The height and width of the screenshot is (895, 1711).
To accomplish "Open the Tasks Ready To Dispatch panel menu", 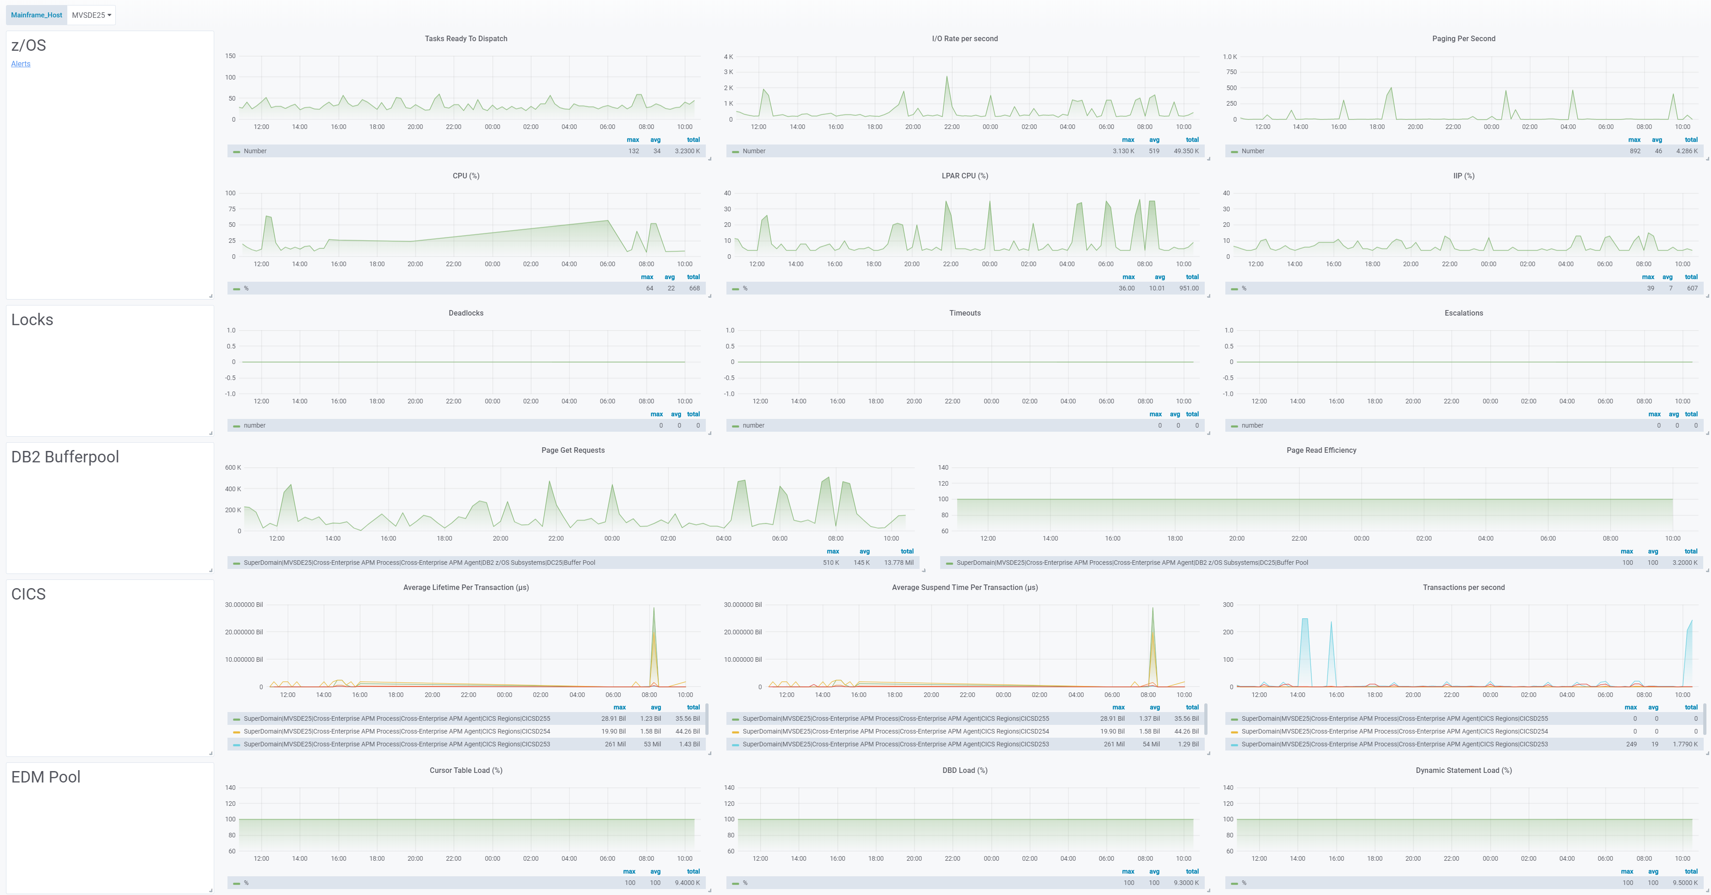I will tap(466, 38).
